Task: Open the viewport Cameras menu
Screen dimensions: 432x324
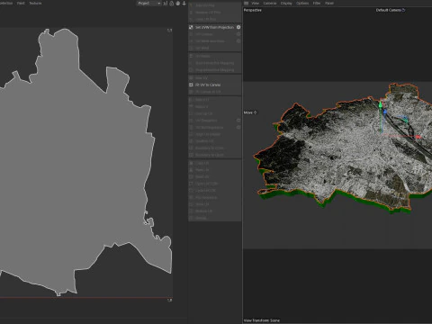Action: coord(270,4)
